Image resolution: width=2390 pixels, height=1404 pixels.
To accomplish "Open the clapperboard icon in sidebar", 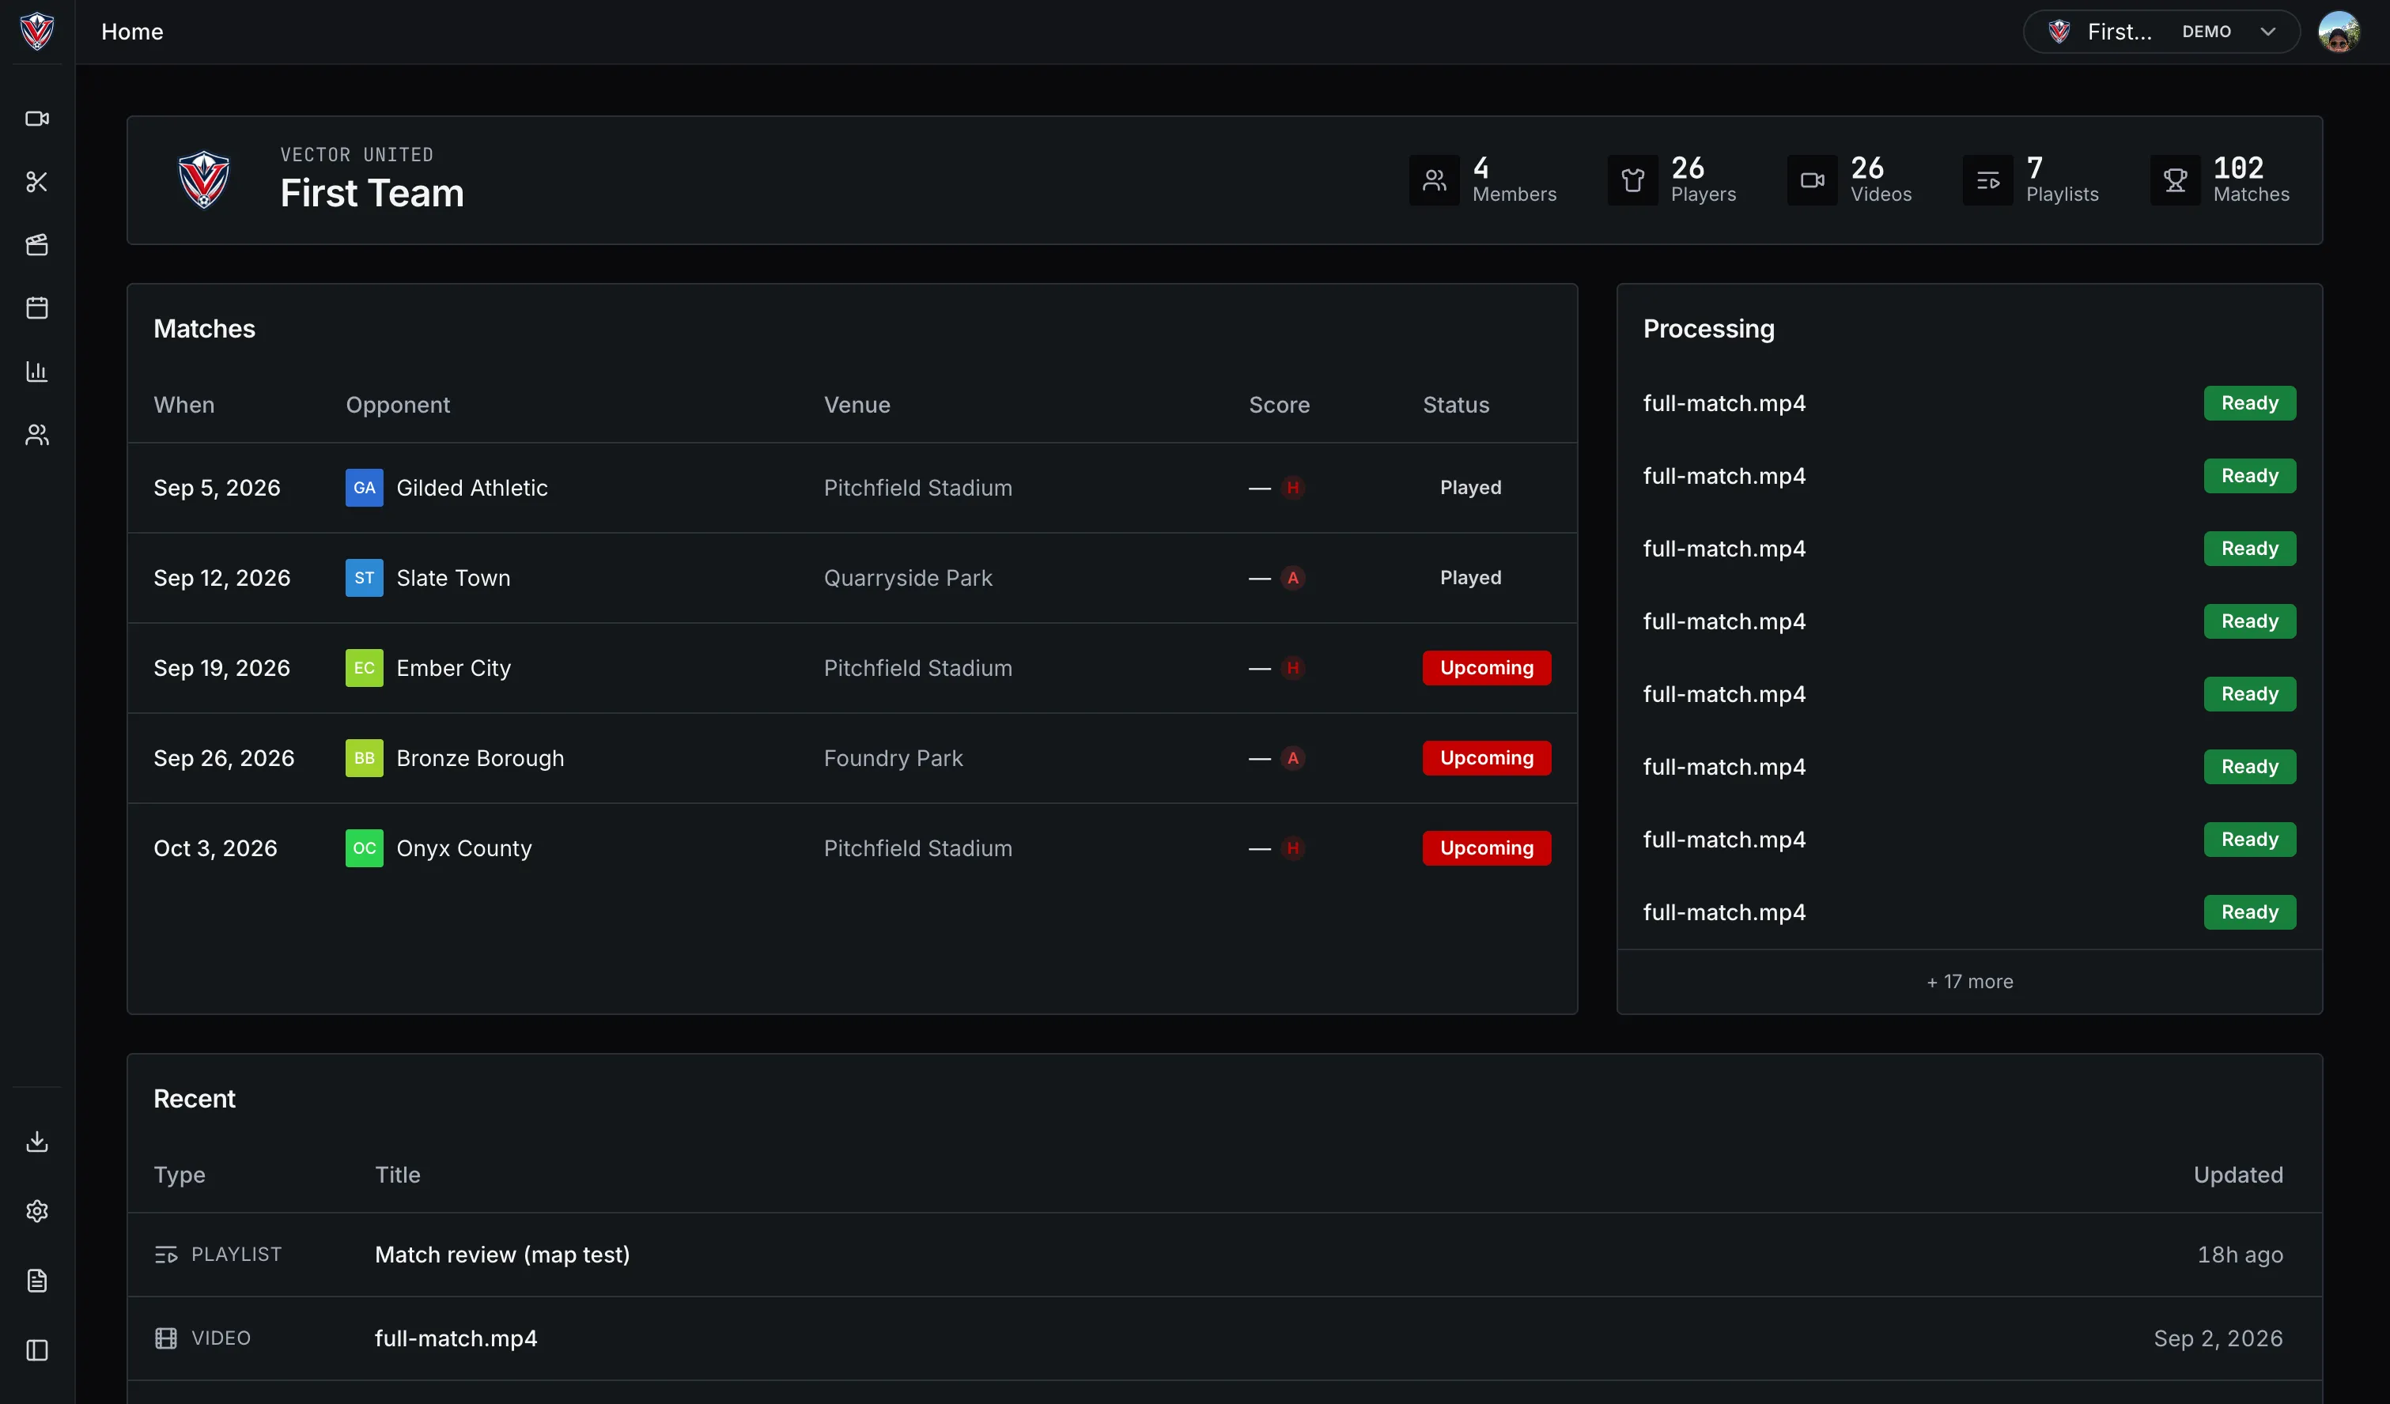I will (x=37, y=244).
